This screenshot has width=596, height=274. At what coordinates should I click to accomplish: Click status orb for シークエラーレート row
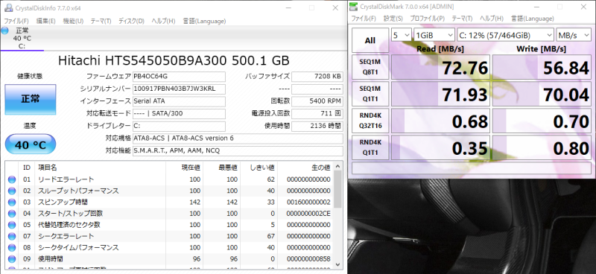[12, 236]
